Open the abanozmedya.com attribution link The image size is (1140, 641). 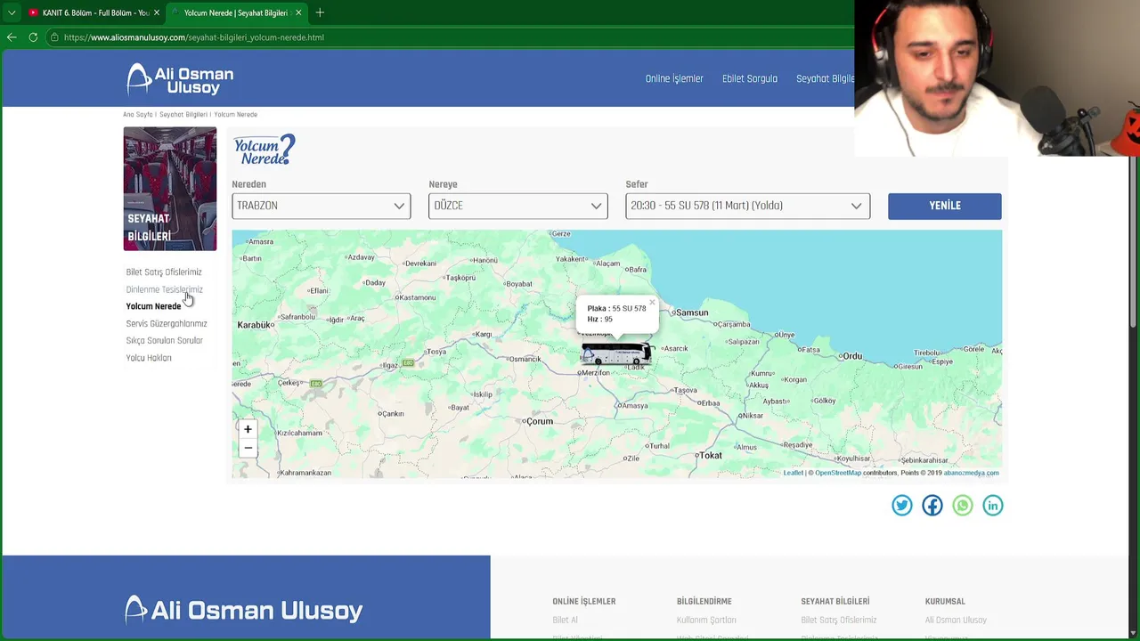point(972,473)
